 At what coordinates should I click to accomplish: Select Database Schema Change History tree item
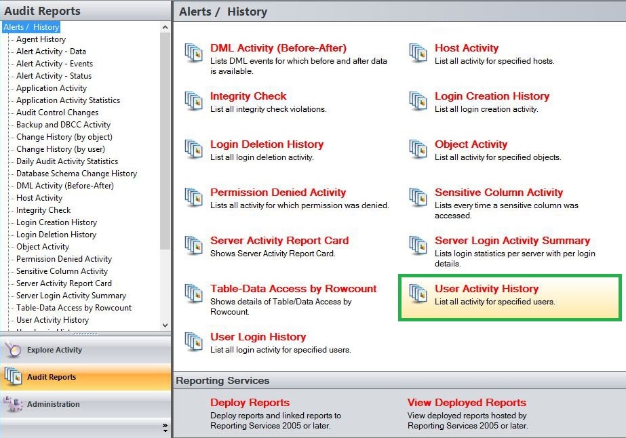click(x=77, y=174)
